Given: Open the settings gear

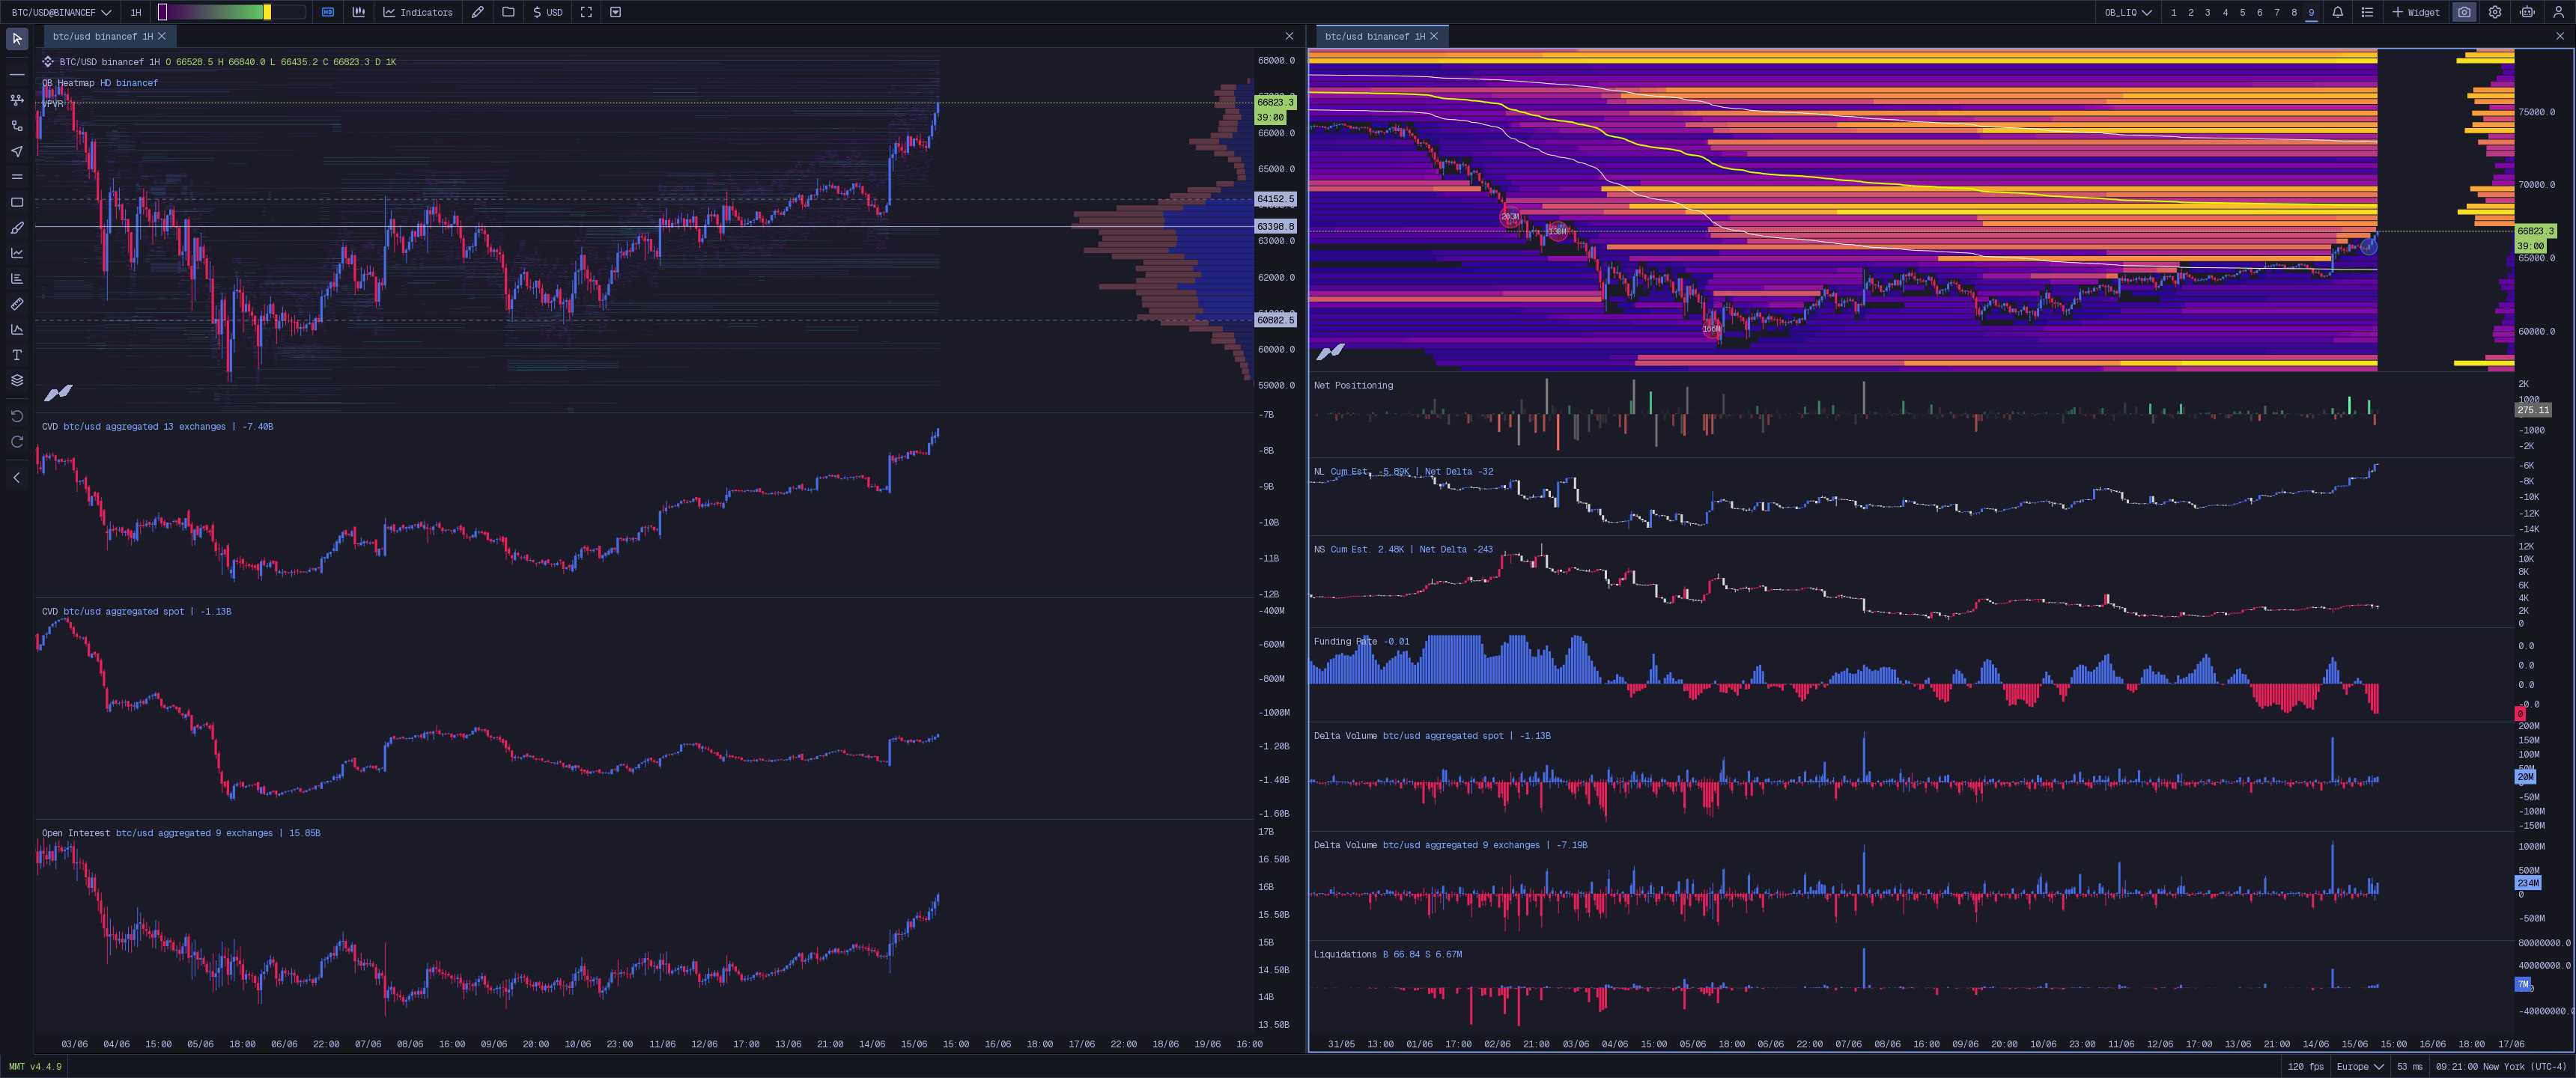Looking at the screenshot, I should [2495, 12].
